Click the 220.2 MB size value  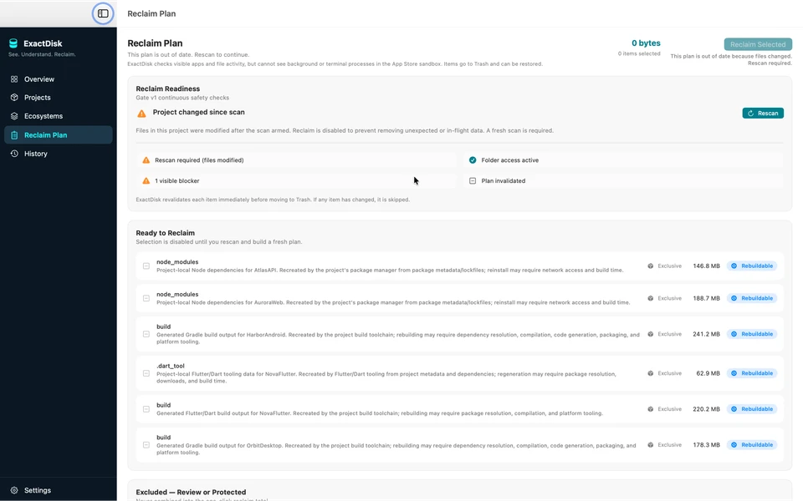coord(706,409)
